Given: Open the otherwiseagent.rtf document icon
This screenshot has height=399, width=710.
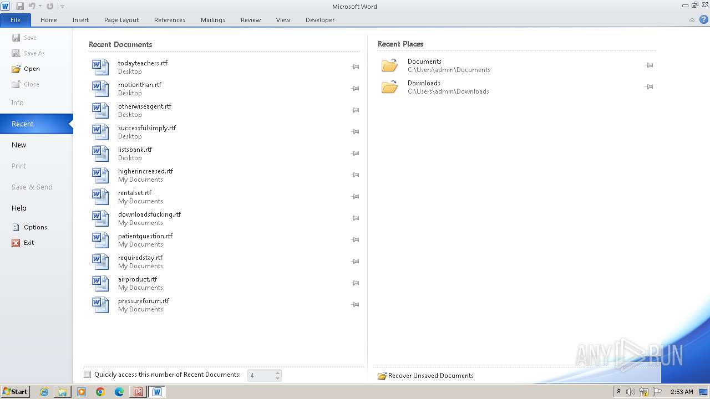Looking at the screenshot, I should tap(100, 110).
